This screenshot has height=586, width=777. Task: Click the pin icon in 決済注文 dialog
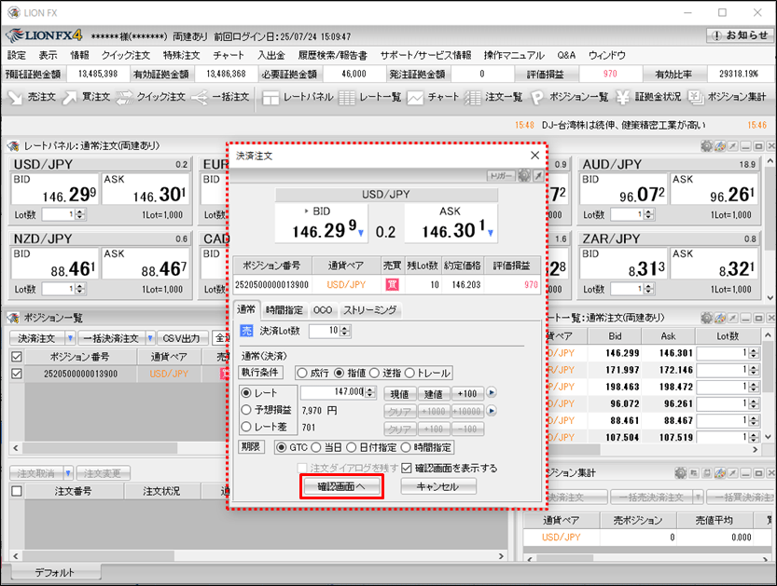click(x=537, y=175)
